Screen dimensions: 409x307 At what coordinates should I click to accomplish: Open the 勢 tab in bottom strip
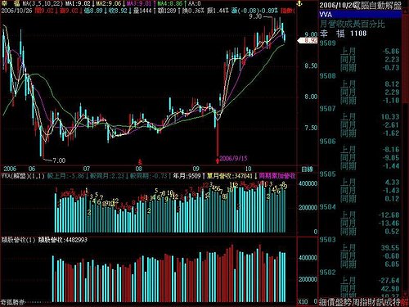point(348,302)
